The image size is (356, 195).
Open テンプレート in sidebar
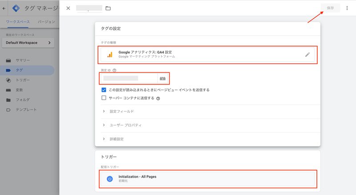[27, 110]
